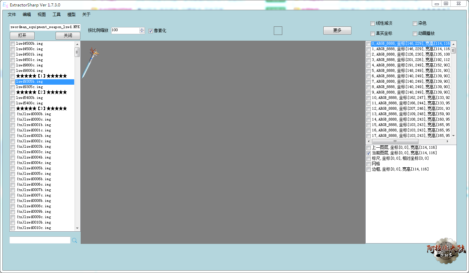Click the empty color swatch box
This screenshot has height=273, width=469.
(x=278, y=30)
